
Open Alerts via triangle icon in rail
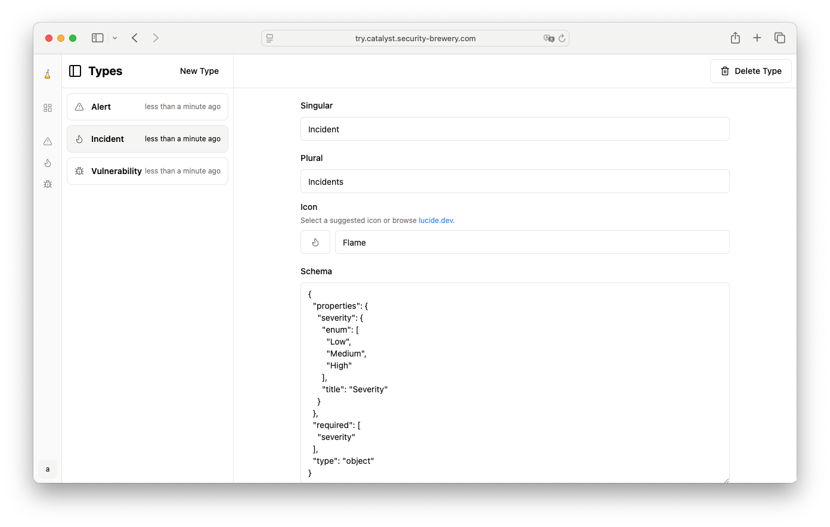point(48,141)
